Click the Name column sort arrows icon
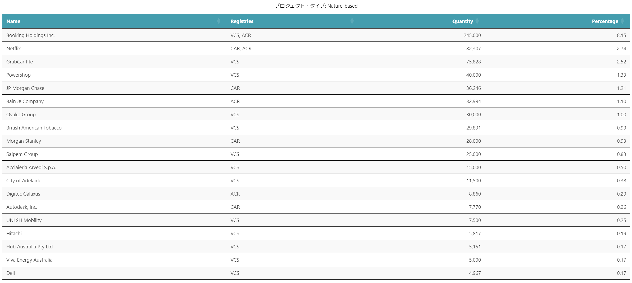Screen dimensions: 632x283 pos(219,21)
